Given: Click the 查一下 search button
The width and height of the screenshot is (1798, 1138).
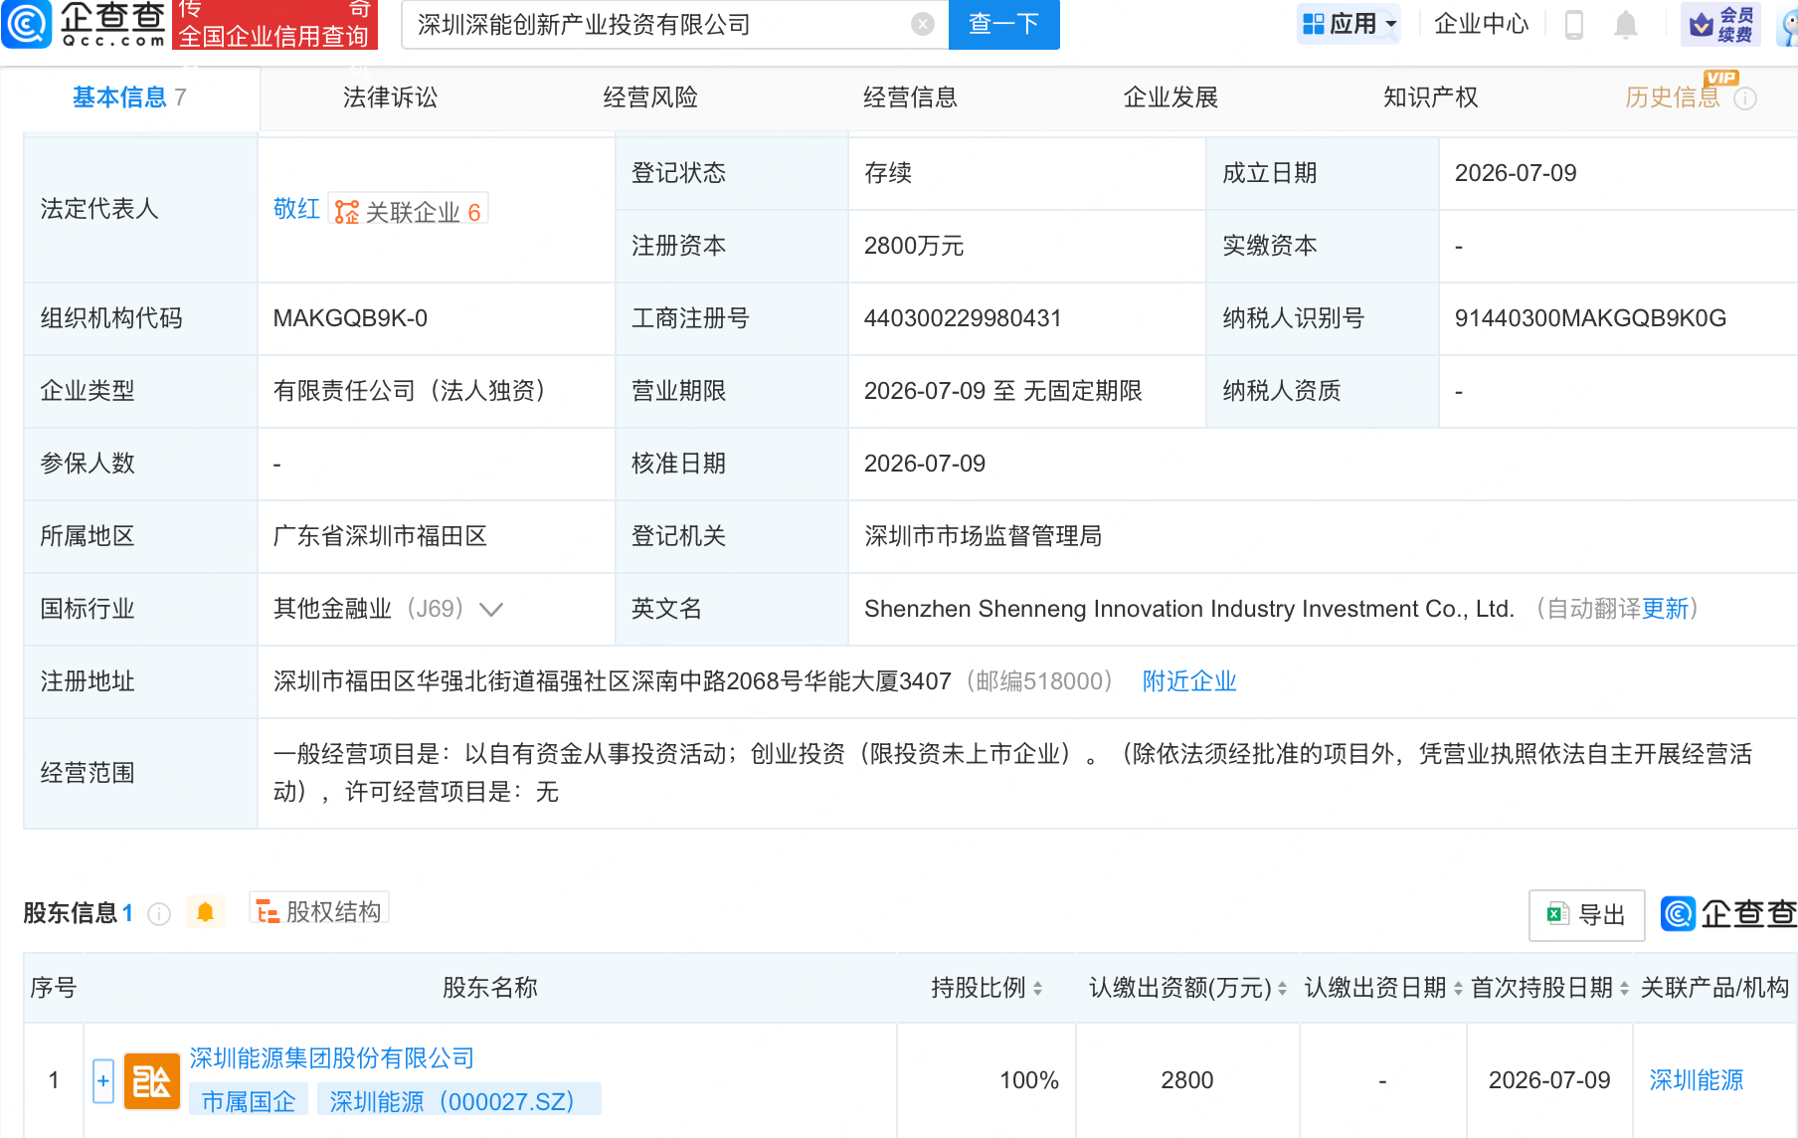Looking at the screenshot, I should (1004, 24).
